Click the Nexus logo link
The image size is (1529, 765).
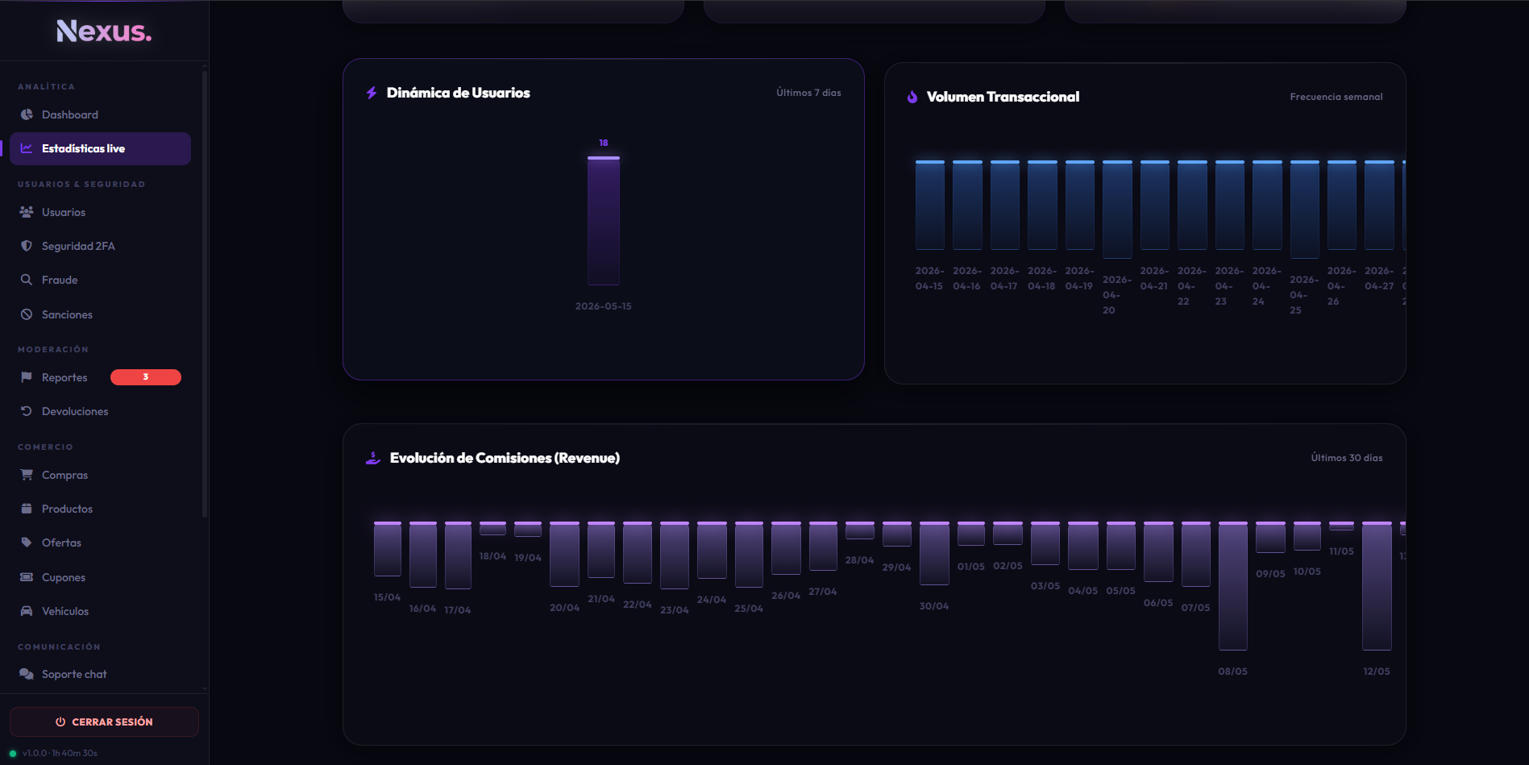(x=104, y=31)
